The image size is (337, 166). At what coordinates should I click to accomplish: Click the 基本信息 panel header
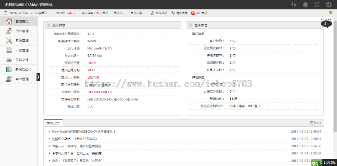tap(255, 25)
